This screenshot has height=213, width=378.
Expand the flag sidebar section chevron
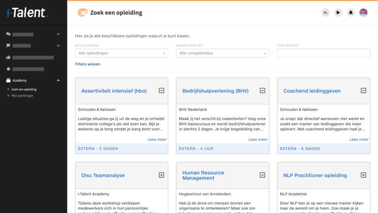[x=58, y=45]
